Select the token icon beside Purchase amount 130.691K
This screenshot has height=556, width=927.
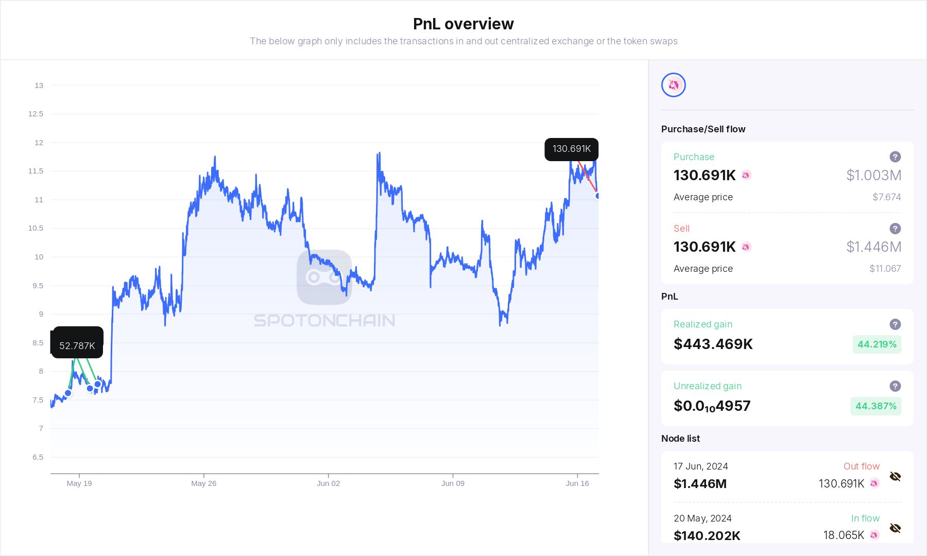(x=745, y=175)
